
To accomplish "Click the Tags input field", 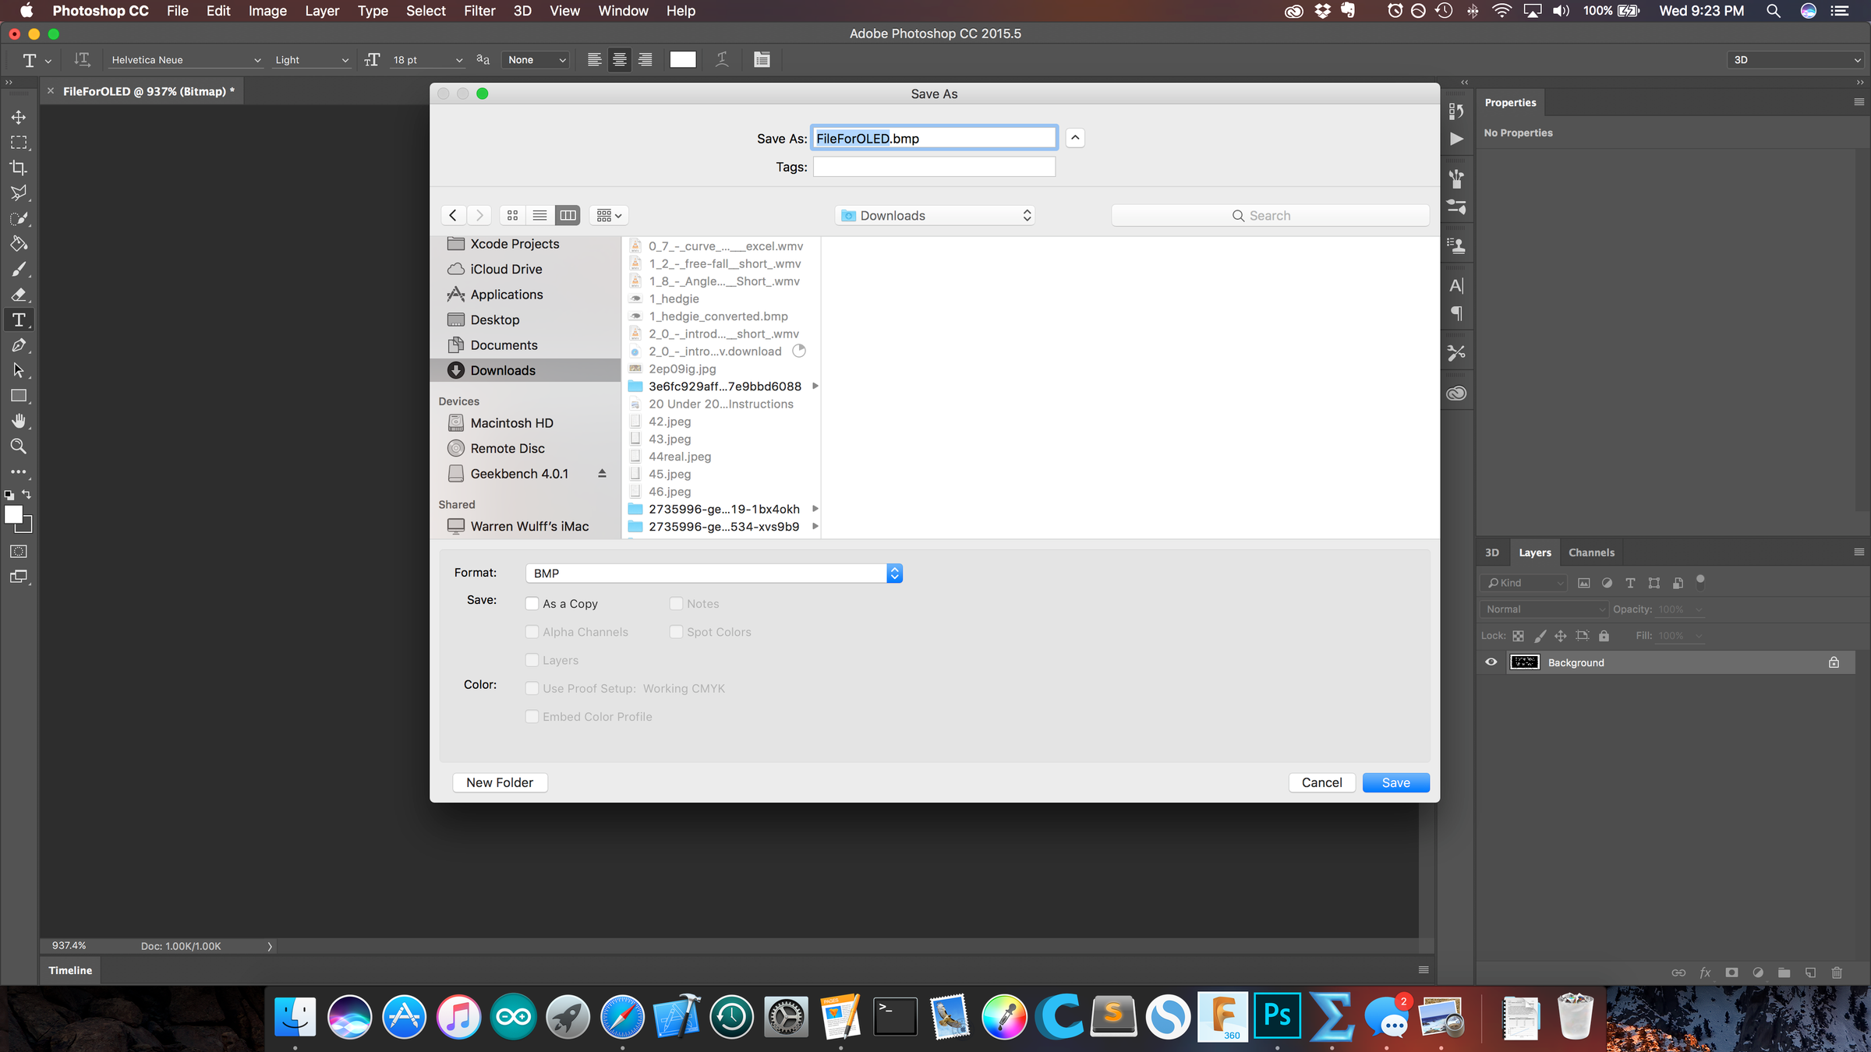I will pos(934,167).
